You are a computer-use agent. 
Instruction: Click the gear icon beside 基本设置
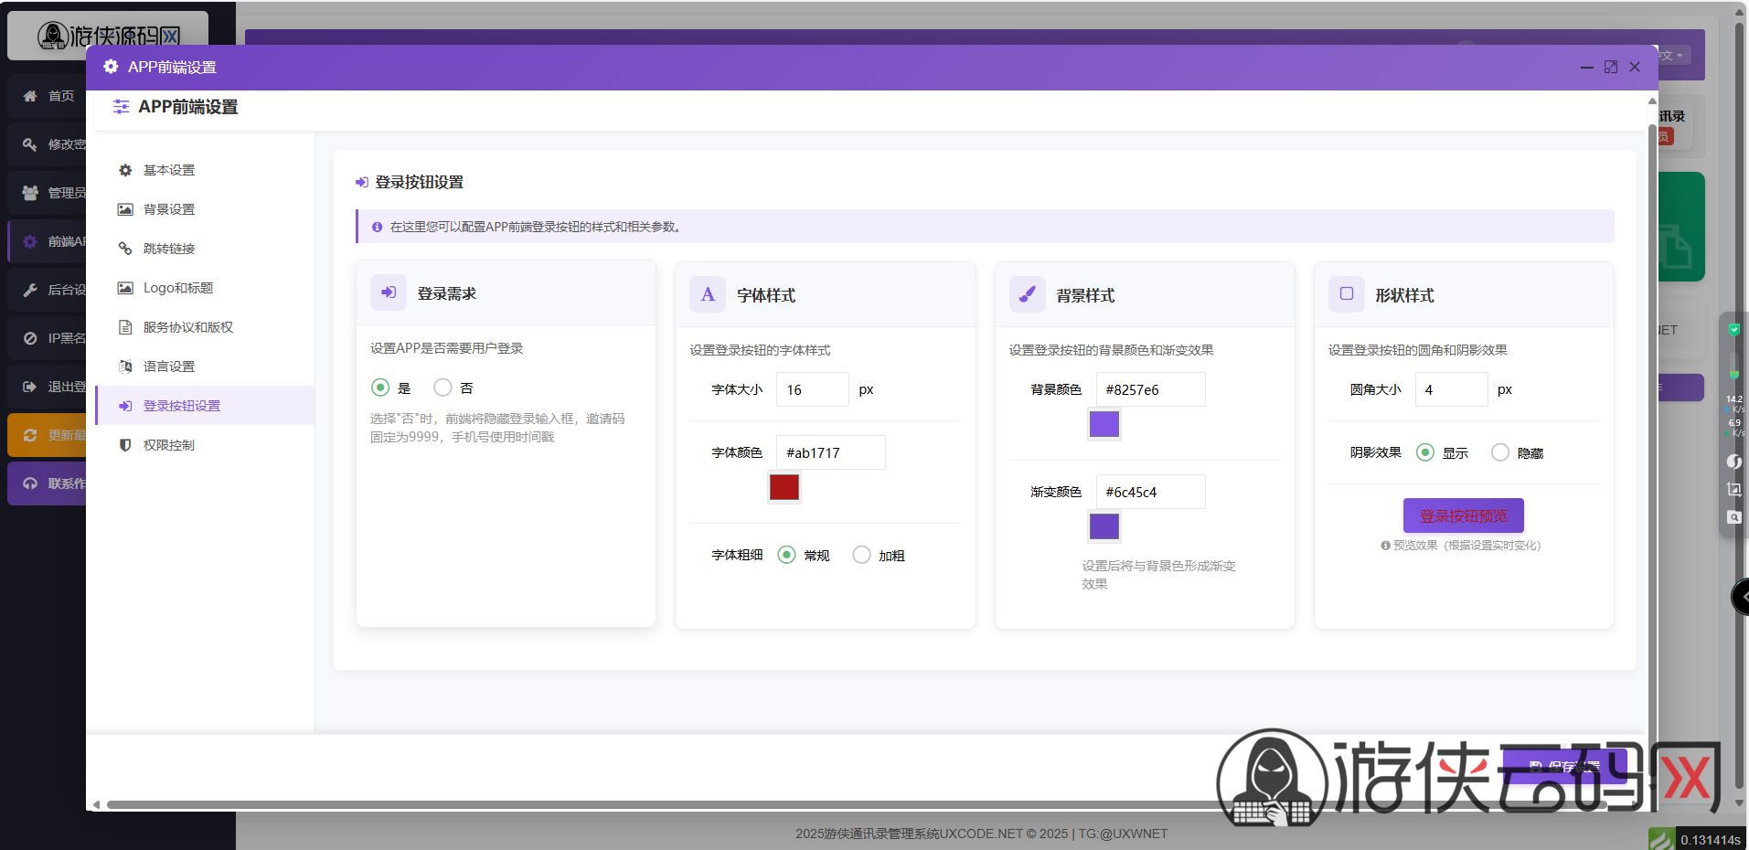tap(125, 170)
